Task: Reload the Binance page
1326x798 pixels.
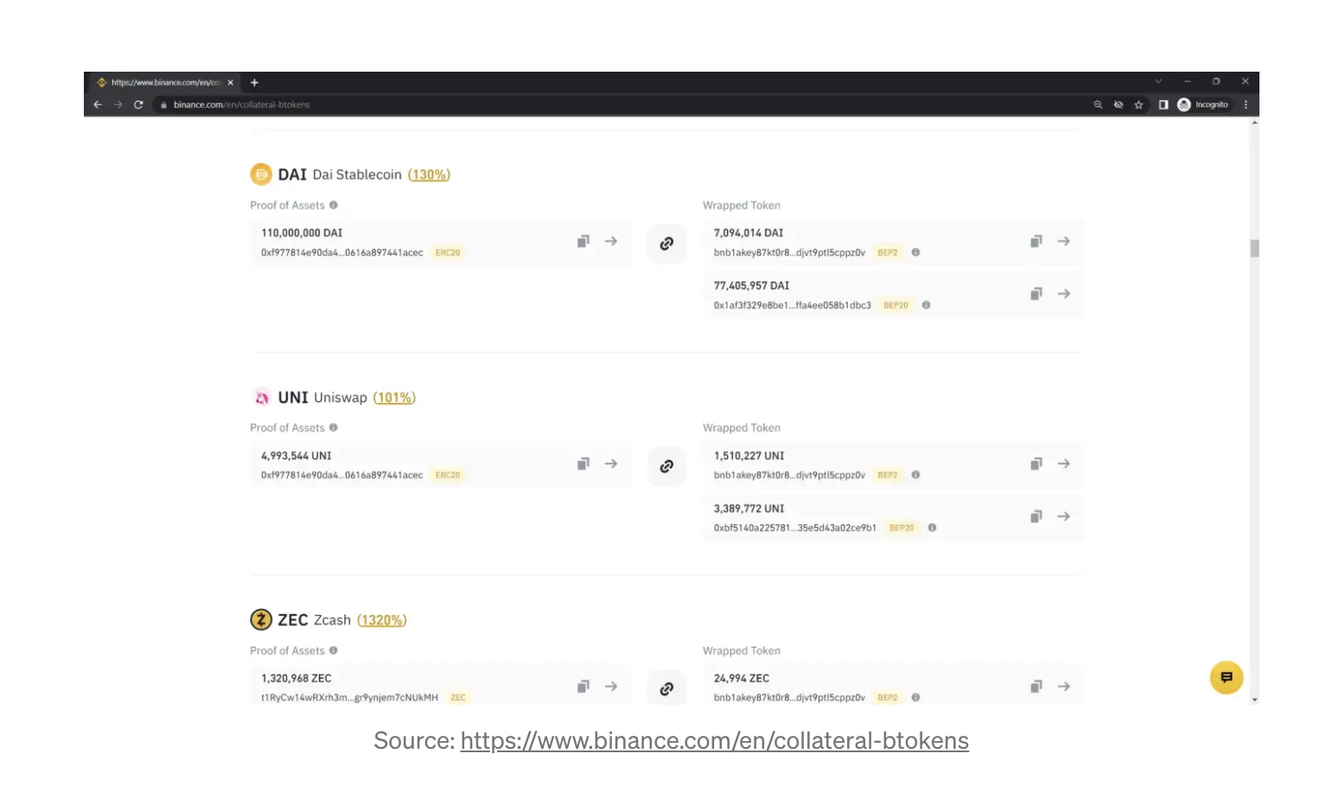Action: (x=138, y=105)
